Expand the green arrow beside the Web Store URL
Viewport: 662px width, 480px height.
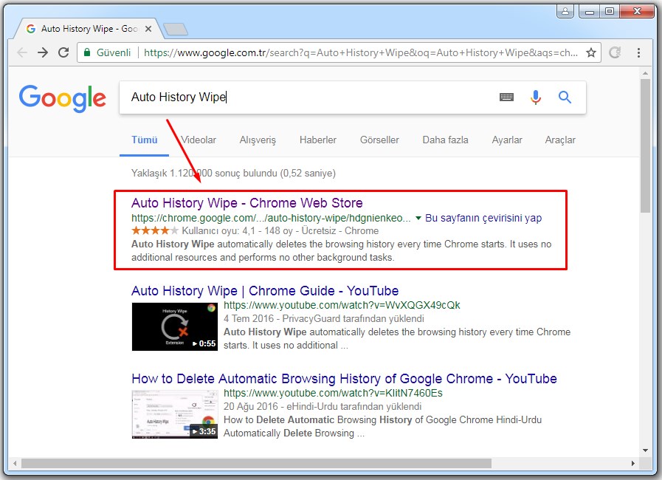click(418, 219)
